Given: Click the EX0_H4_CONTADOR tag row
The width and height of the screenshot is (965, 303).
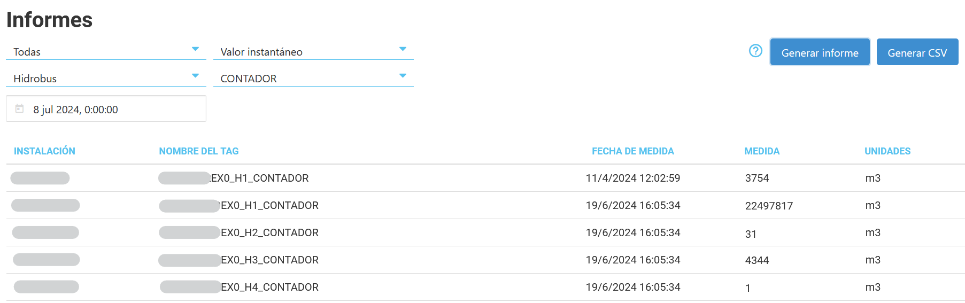Looking at the screenshot, I should (269, 288).
